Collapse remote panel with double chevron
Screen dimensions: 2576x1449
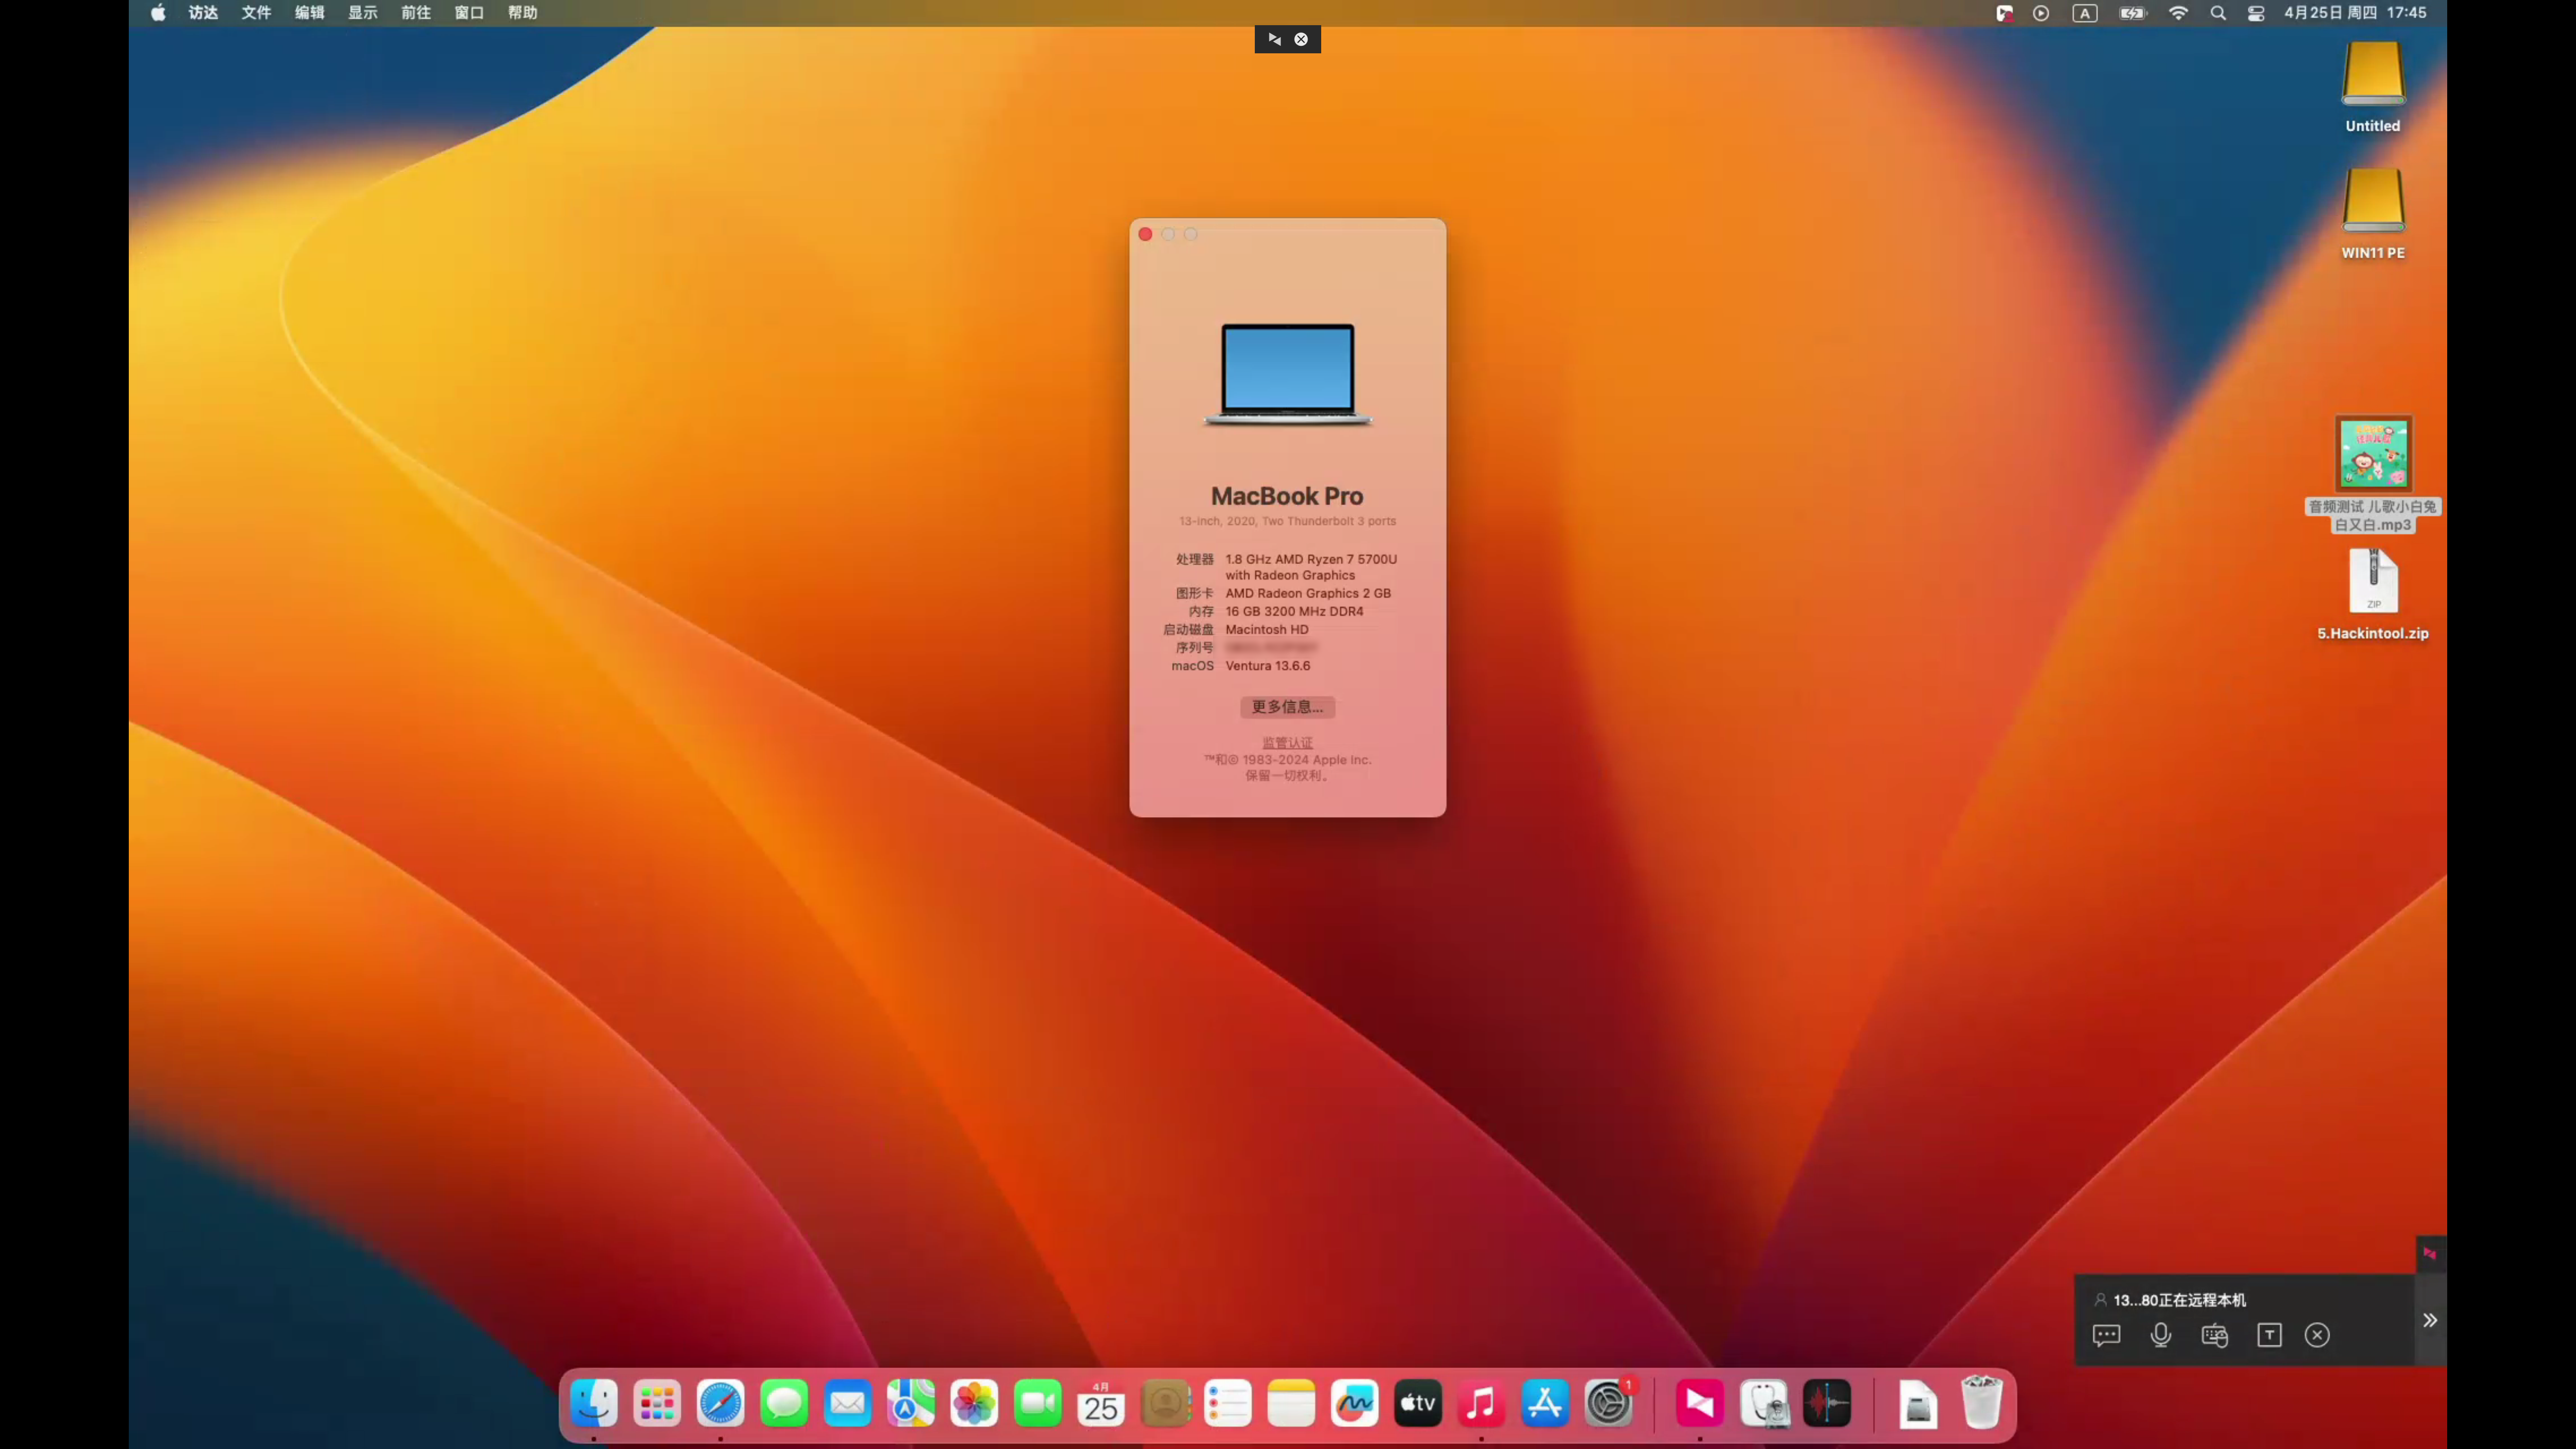2430,1320
